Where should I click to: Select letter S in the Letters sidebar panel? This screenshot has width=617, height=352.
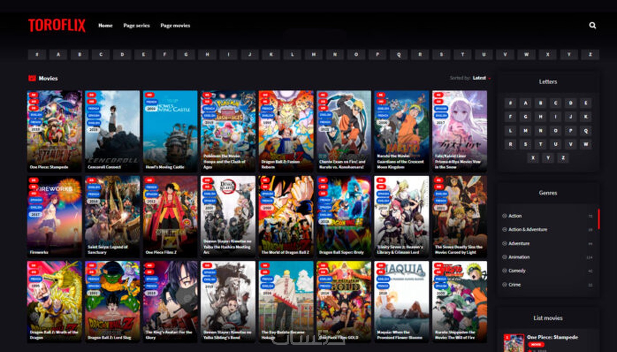tap(526, 144)
